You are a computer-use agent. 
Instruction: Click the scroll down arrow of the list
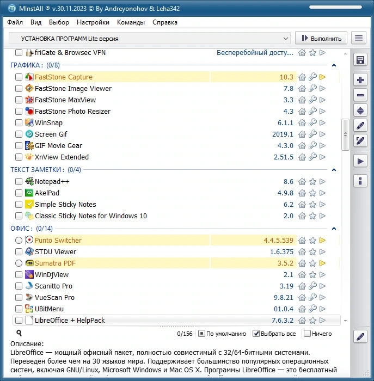tap(345, 321)
